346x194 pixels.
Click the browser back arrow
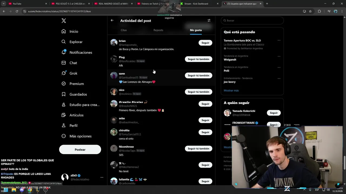[x=4, y=11]
